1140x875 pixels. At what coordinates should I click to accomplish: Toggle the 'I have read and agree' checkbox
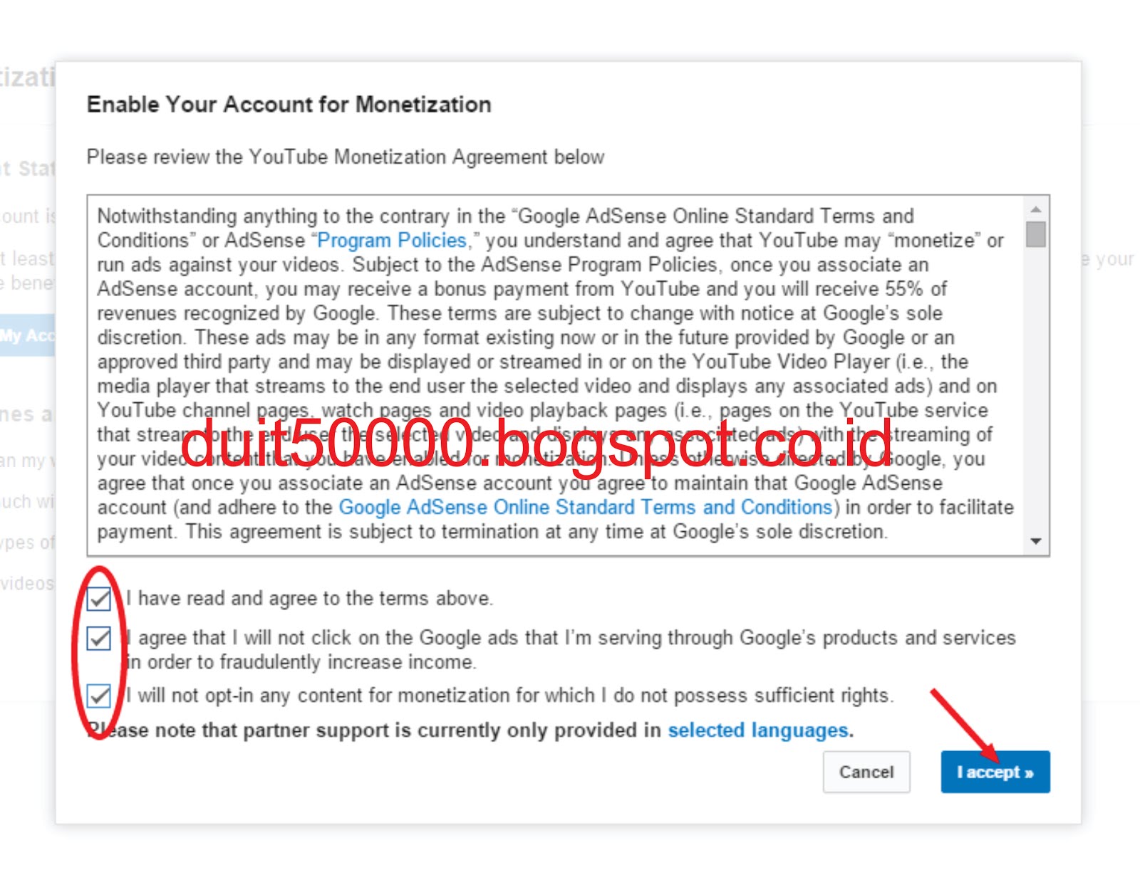coord(98,599)
